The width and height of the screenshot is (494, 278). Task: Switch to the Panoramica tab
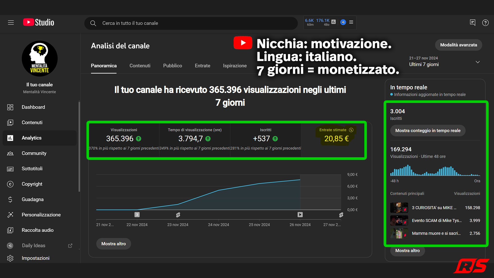pyautogui.click(x=104, y=66)
